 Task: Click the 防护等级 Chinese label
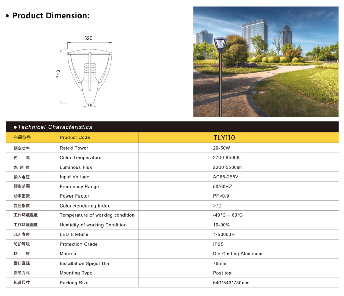21,244
